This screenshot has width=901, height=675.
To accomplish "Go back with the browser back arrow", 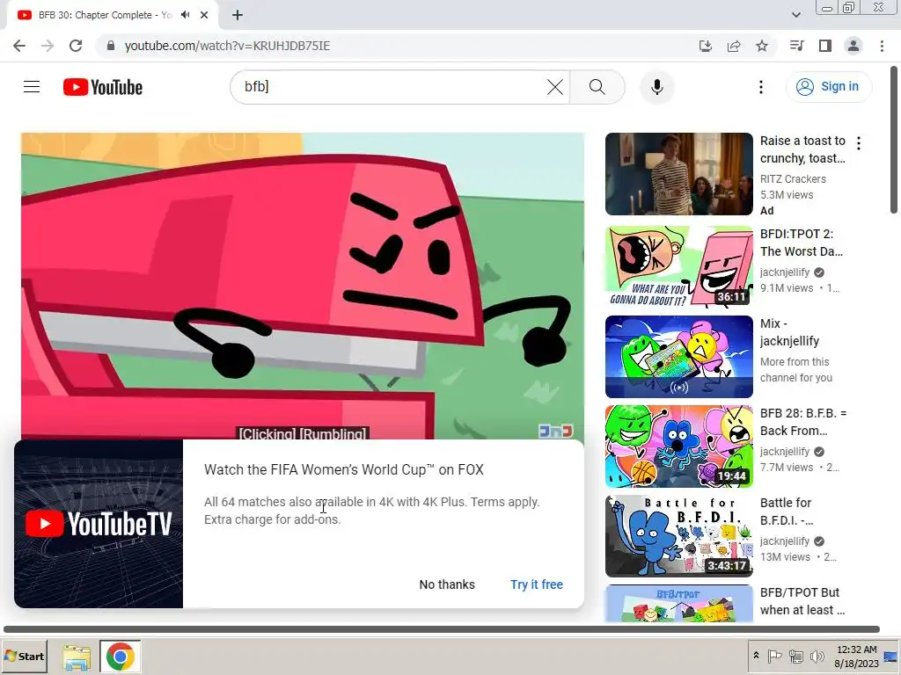I will (19, 46).
